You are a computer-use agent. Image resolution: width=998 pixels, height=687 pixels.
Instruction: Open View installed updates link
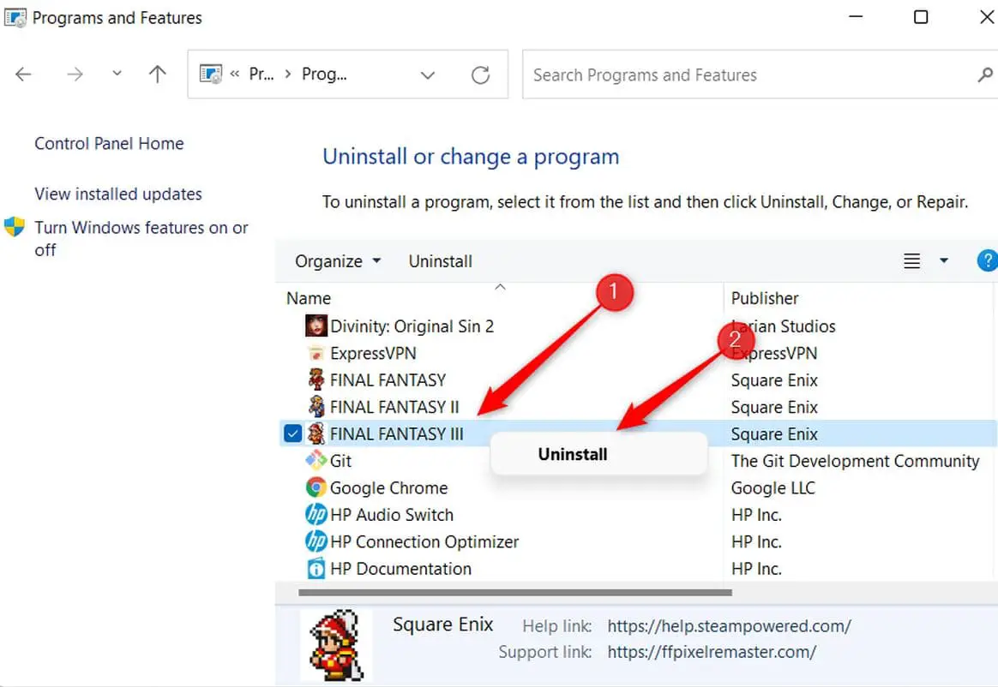[x=118, y=194]
